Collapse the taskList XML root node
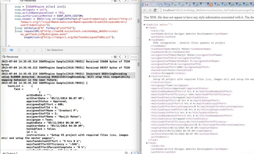Image resolution: width=254 pixels, height=154 pixels. 144,25
